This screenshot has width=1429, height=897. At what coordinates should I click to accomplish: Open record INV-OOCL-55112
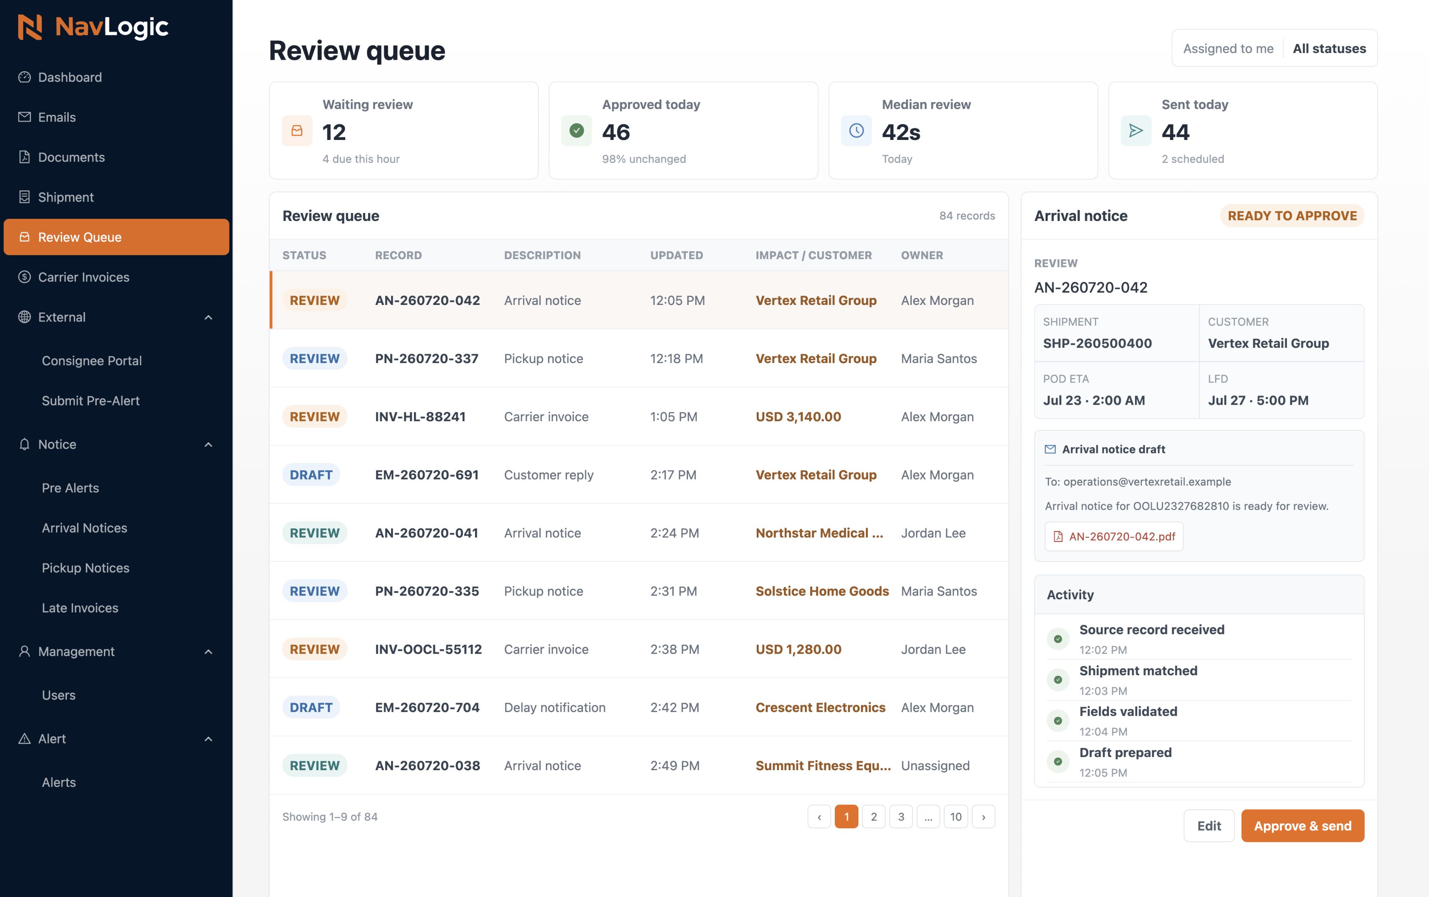[x=639, y=649]
